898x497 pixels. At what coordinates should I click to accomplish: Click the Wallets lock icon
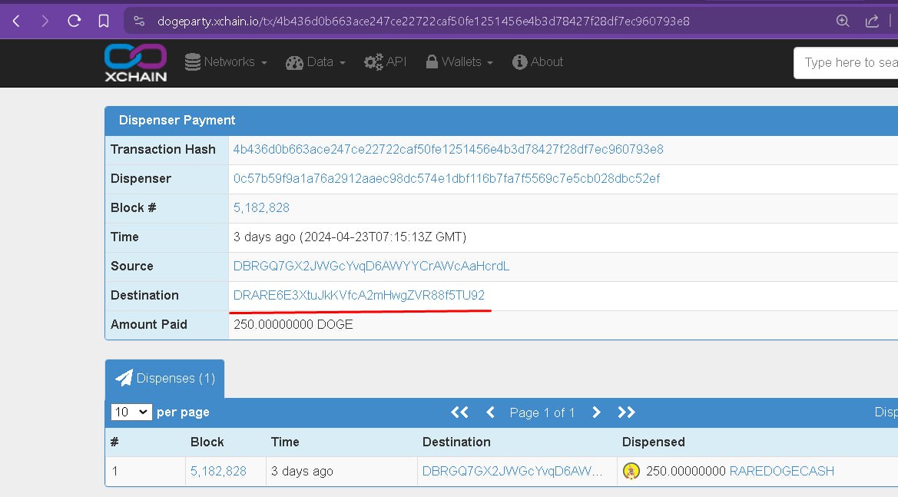click(432, 62)
